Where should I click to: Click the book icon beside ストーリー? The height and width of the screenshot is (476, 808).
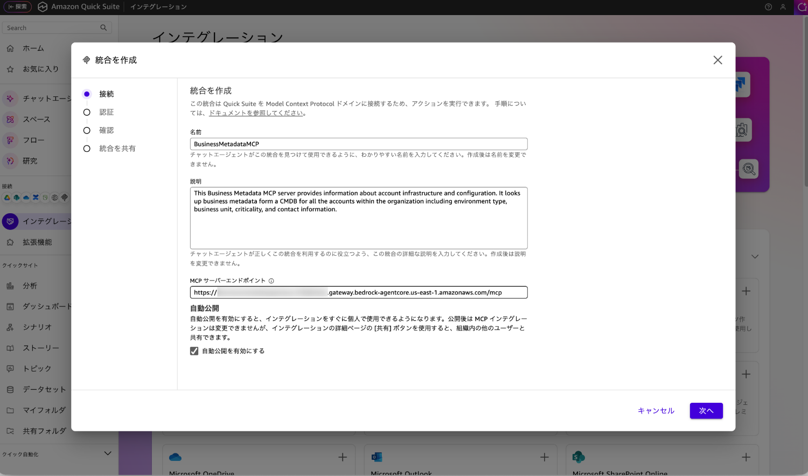[10, 348]
